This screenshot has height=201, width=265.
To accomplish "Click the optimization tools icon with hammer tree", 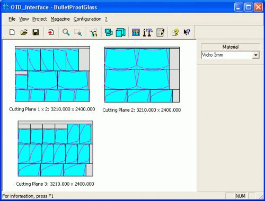I will 93,33.
